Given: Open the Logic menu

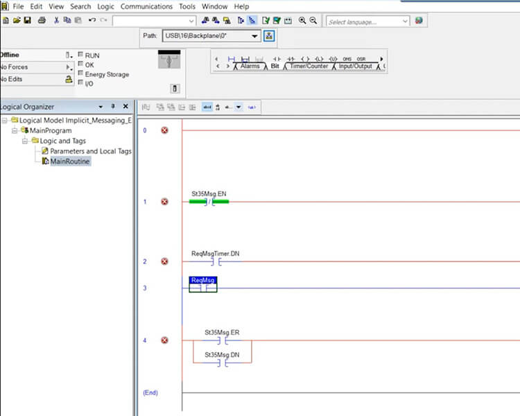Looking at the screenshot, I should coord(105,6).
